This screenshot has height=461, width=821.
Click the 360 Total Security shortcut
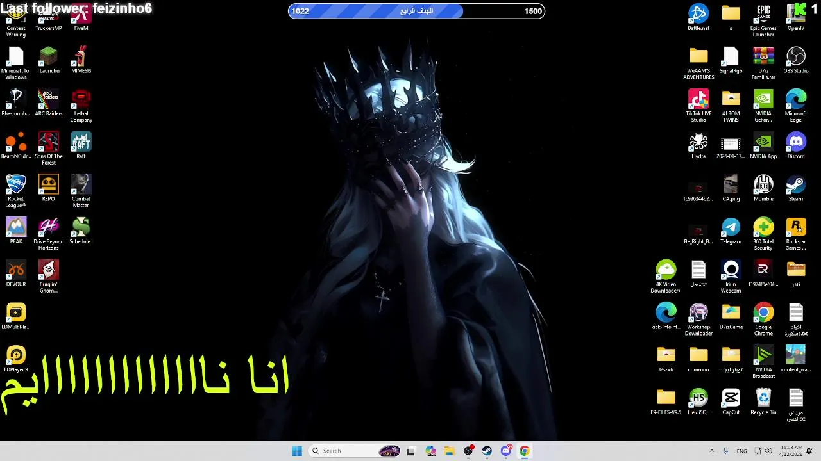pyautogui.click(x=763, y=234)
